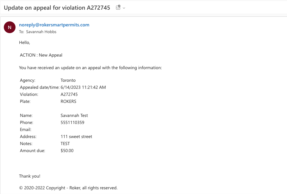The width and height of the screenshot is (287, 194).
Task: Click the Amount due value $50.00
Action: point(67,151)
